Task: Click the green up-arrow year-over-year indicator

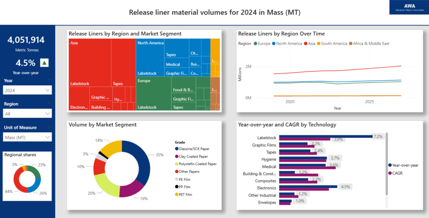Action: click(44, 63)
